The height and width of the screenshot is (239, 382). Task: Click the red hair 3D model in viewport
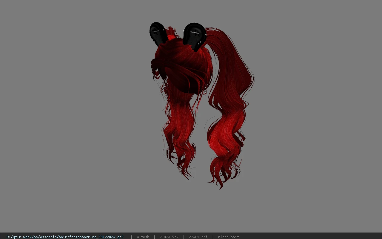point(202,105)
